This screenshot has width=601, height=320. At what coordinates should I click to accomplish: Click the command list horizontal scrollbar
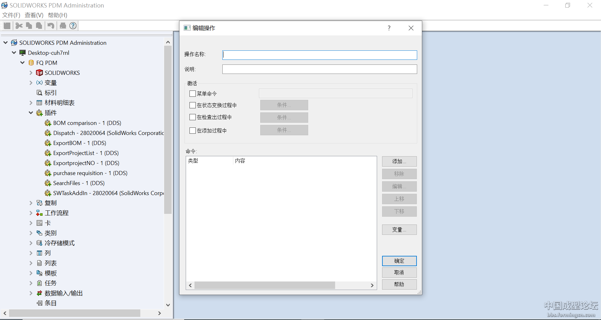coord(265,285)
